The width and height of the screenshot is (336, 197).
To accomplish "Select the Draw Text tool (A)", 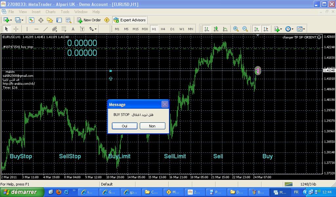I will 73,29.
